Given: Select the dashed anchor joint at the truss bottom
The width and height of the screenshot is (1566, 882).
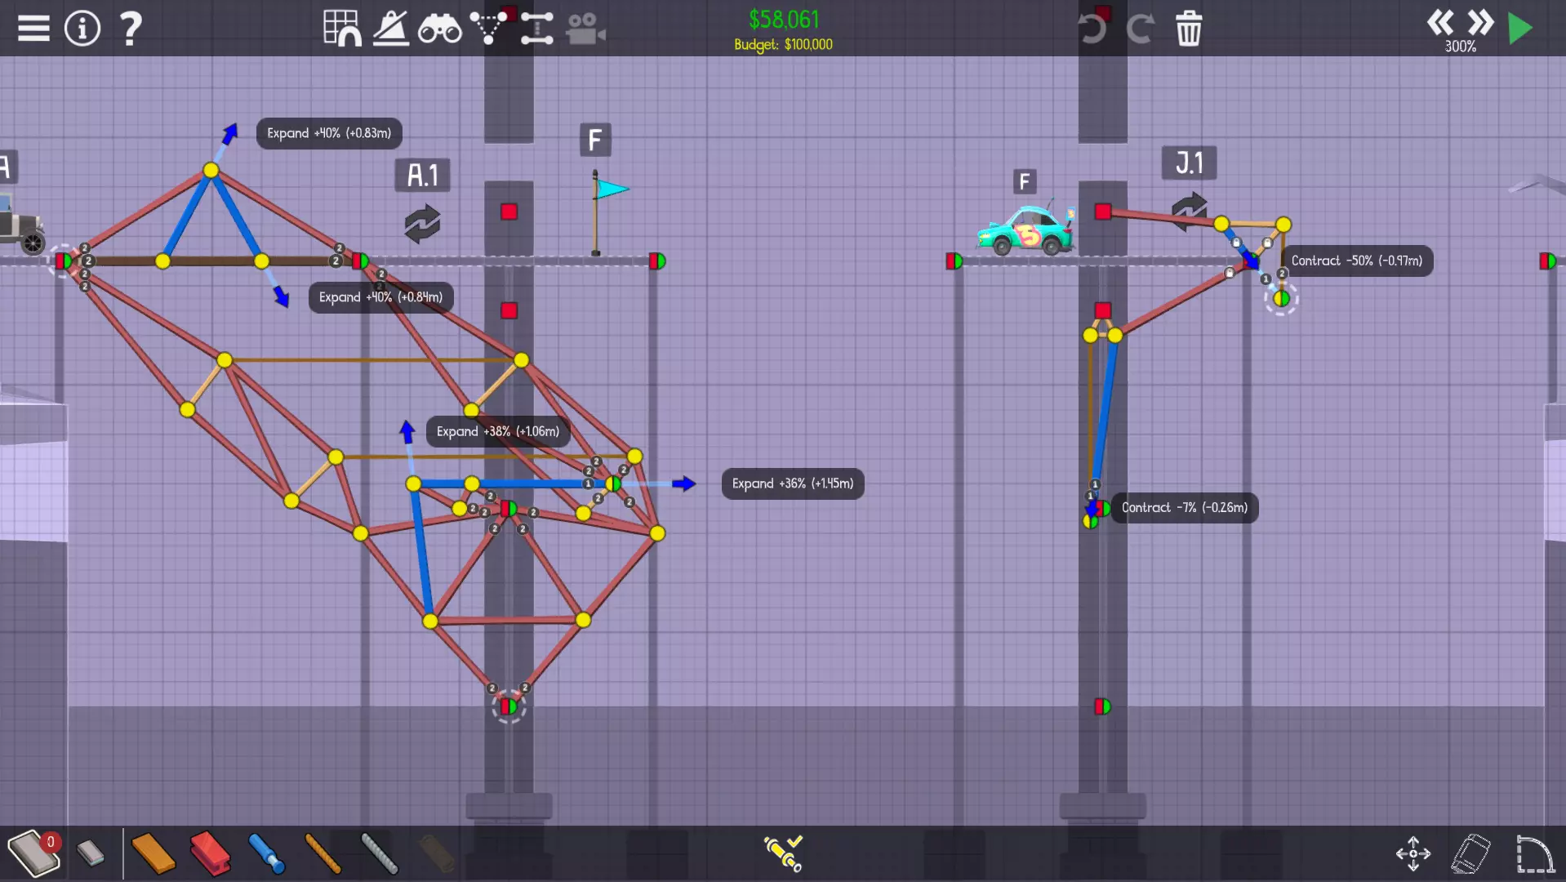Looking at the screenshot, I should (509, 706).
